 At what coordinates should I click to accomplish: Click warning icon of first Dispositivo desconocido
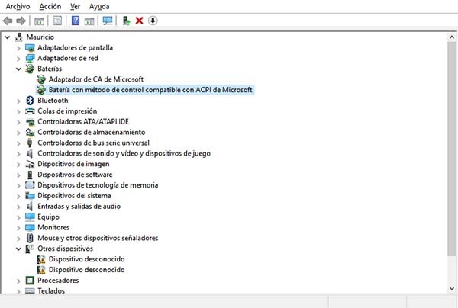click(41, 259)
